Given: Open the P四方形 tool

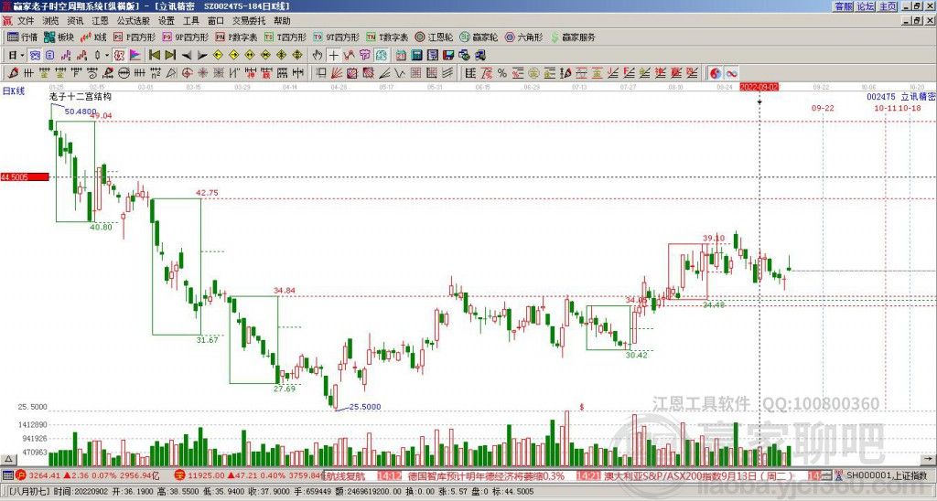Looking at the screenshot, I should 139,37.
